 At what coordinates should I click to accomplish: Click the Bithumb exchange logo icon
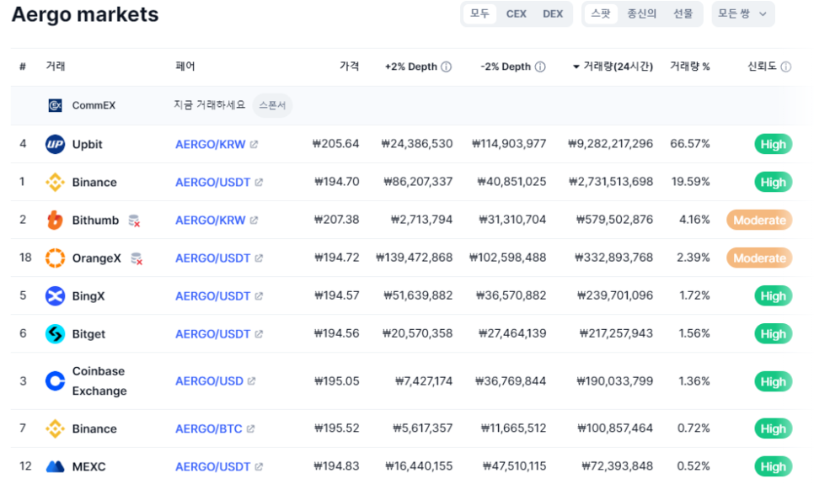click(55, 220)
